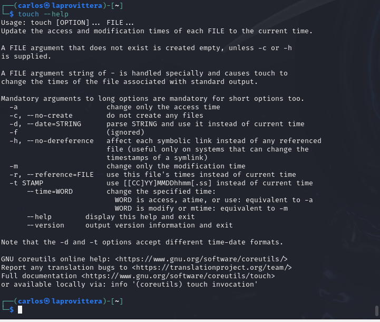The width and height of the screenshot is (380, 322).
Task: Click the Kali symbol icon in the top prompt
Action: [47, 6]
